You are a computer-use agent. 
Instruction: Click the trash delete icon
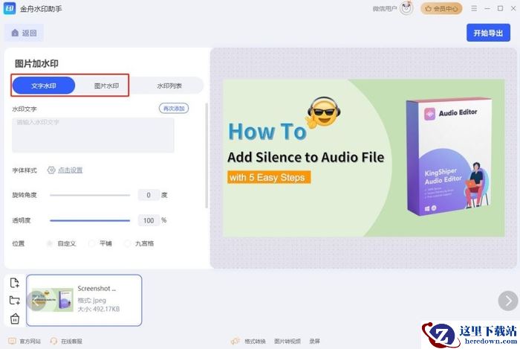[15, 318]
